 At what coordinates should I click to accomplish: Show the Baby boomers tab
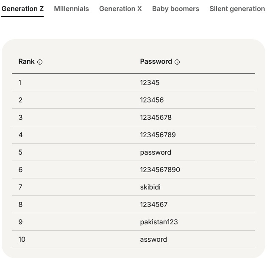coord(175,8)
